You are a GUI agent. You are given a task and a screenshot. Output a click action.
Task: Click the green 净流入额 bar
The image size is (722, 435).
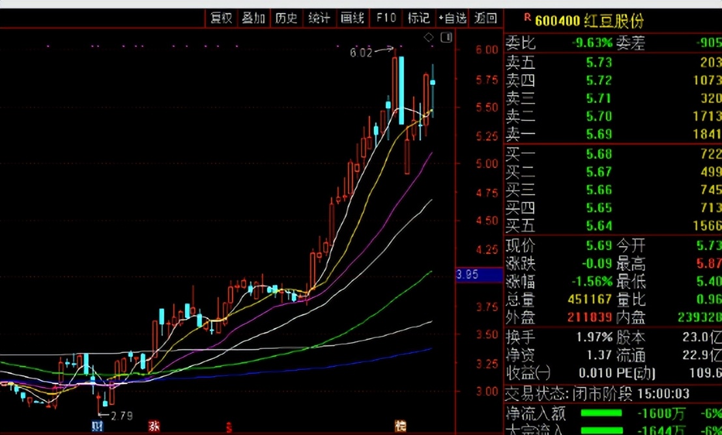(x=601, y=413)
